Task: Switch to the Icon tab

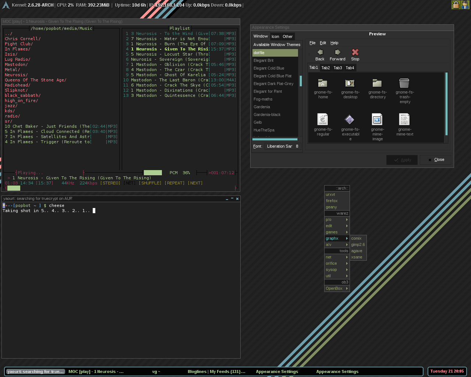Action: click(275, 36)
